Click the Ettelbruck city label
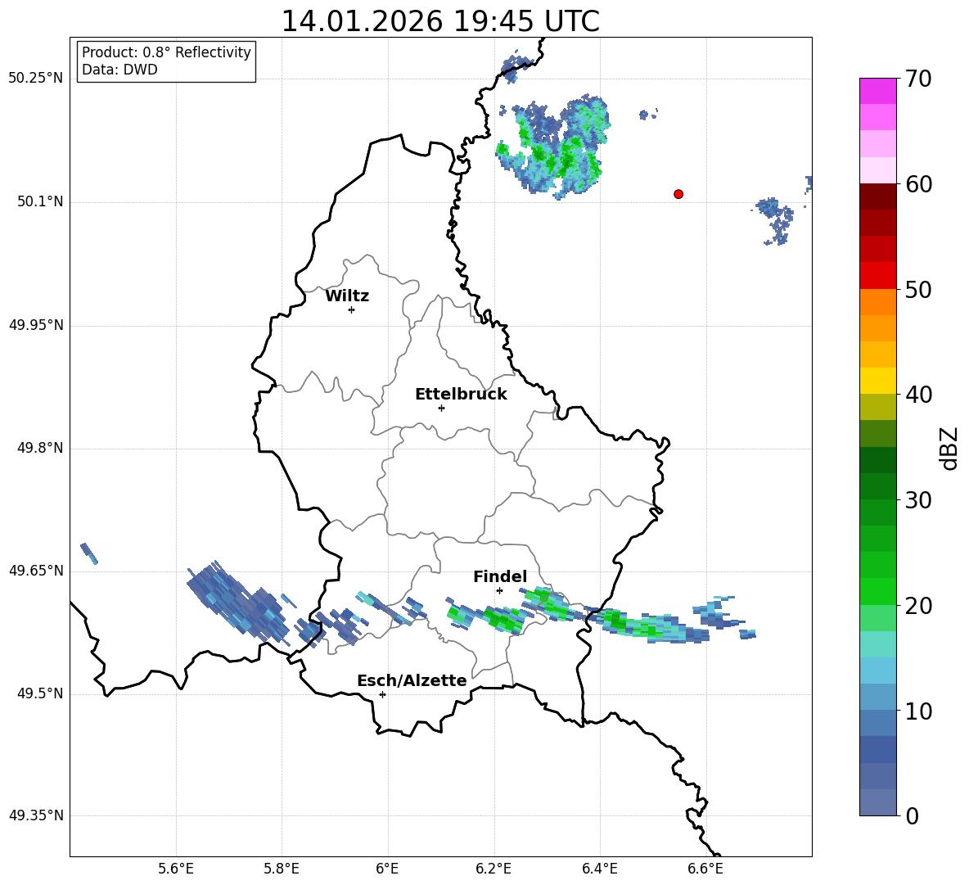The height and width of the screenshot is (885, 969). click(x=461, y=395)
